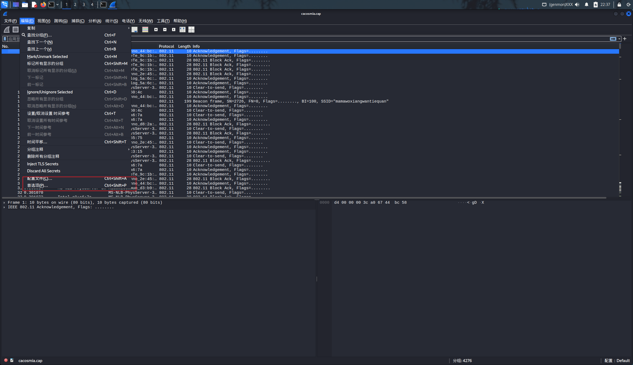Click the resize columns icon

[x=183, y=30]
